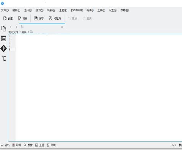Screen dimensions: 182x150
Task: Open the 帮助(H) menu
Action: pos(124,10)
